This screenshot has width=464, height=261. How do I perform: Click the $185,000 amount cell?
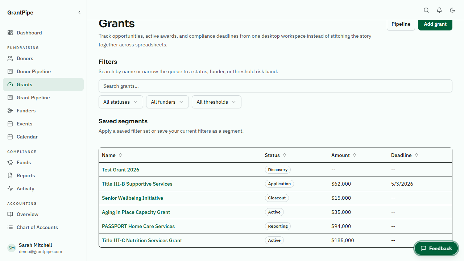(343, 240)
